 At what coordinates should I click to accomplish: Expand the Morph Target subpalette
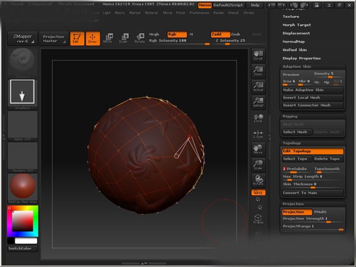click(x=297, y=25)
